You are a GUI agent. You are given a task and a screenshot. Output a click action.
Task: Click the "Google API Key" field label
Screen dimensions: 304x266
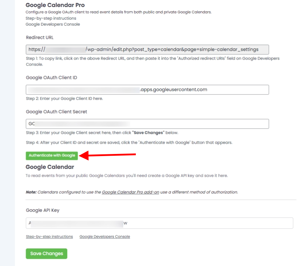pos(43,210)
